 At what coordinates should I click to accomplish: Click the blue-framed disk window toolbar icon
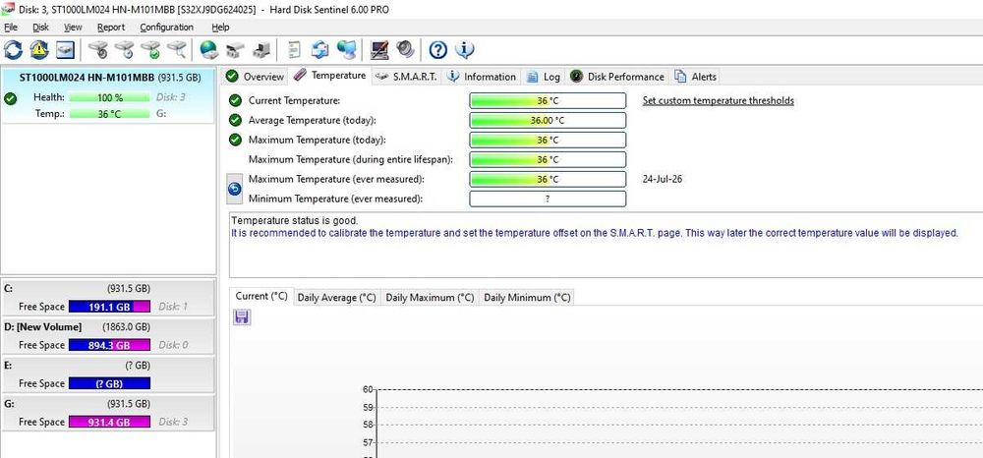click(65, 49)
